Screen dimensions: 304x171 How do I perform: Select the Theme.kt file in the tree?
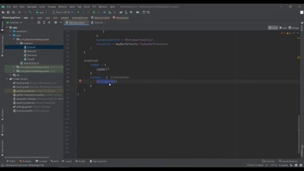click(30, 55)
